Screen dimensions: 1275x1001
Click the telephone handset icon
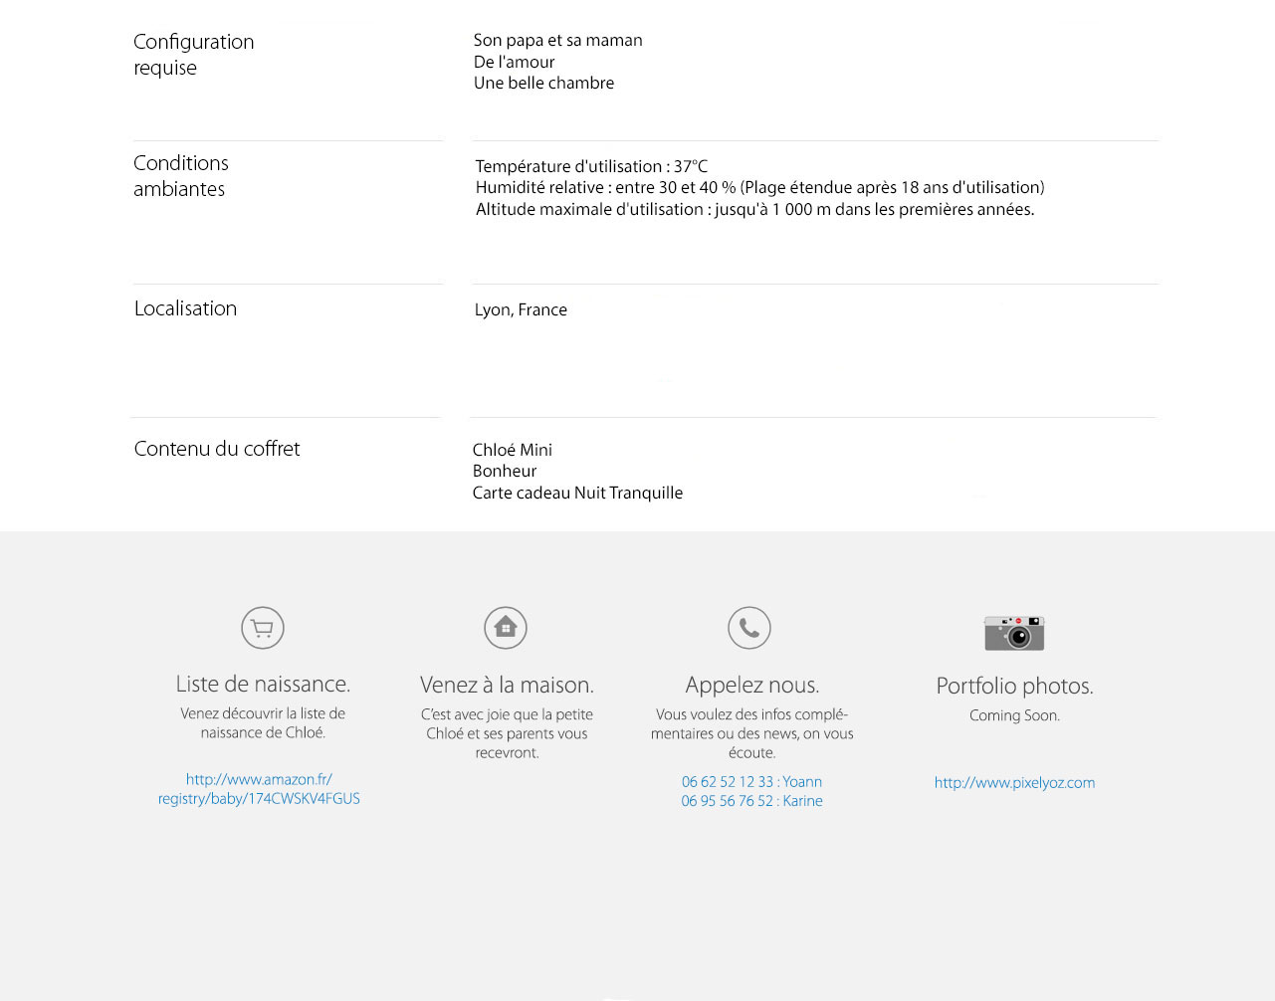(x=749, y=628)
